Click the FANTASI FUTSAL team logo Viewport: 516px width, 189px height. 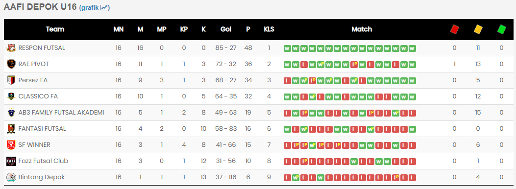tap(11, 129)
